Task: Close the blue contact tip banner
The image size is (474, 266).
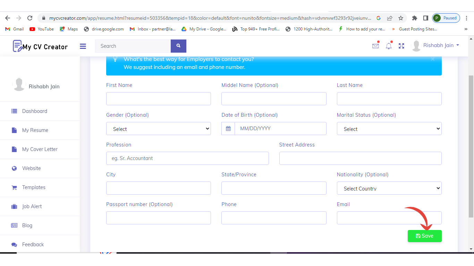Action: pyautogui.click(x=432, y=59)
